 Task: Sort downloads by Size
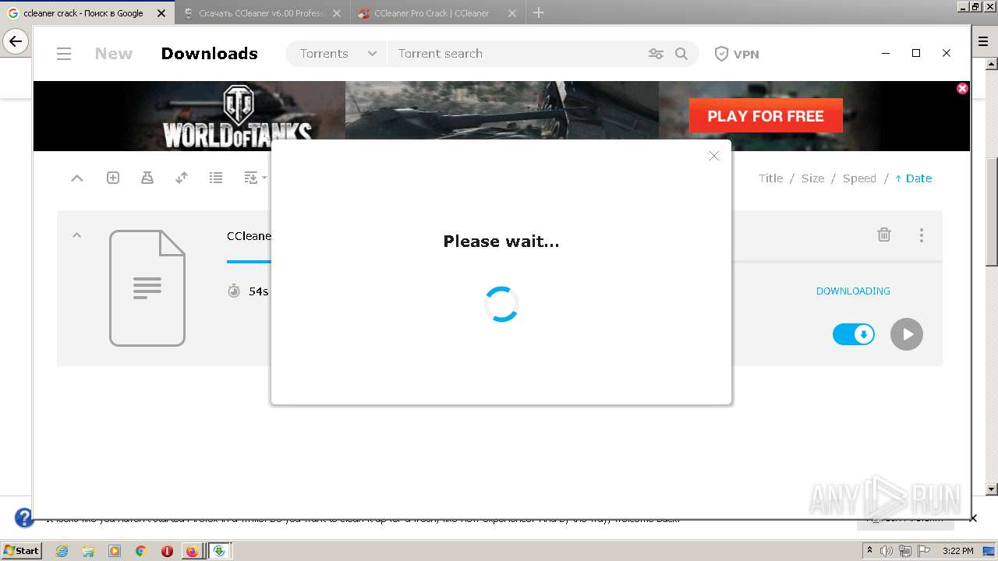tap(812, 178)
